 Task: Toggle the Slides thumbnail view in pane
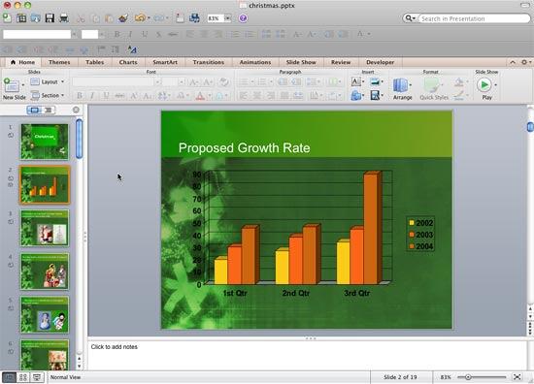point(34,110)
